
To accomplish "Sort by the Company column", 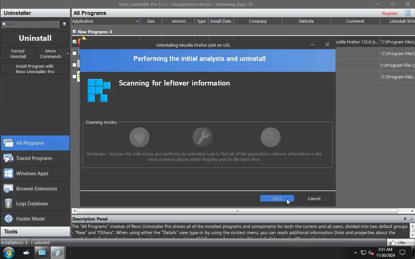I will click(x=258, y=21).
